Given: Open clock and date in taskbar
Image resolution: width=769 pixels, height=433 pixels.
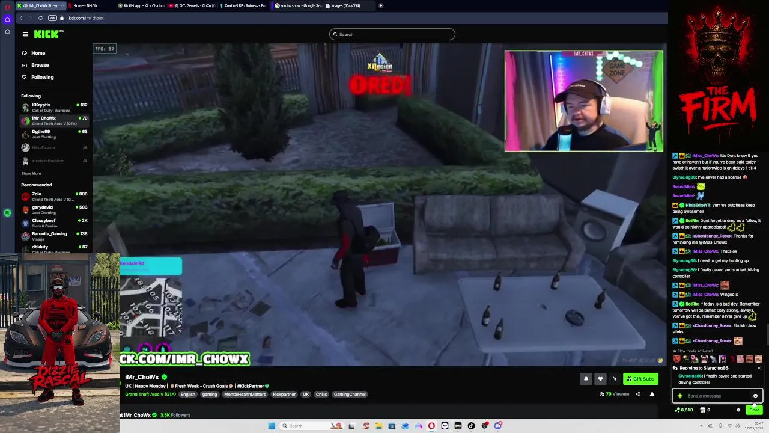Looking at the screenshot, I should click(x=754, y=426).
